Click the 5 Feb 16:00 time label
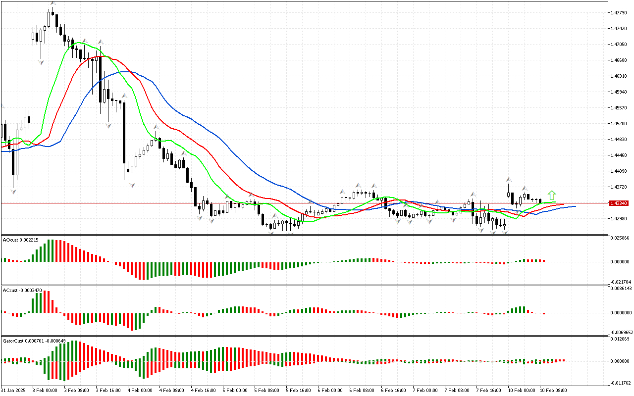The height and width of the screenshot is (396, 634). (298, 391)
